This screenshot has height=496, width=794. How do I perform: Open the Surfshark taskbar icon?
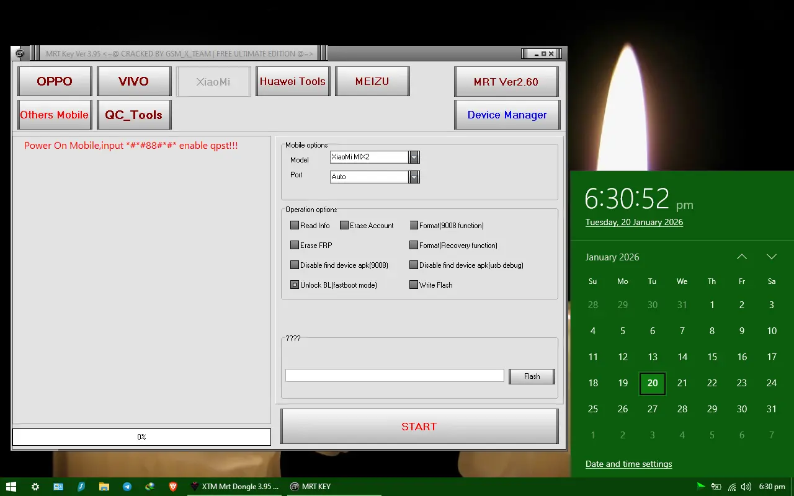pos(81,487)
